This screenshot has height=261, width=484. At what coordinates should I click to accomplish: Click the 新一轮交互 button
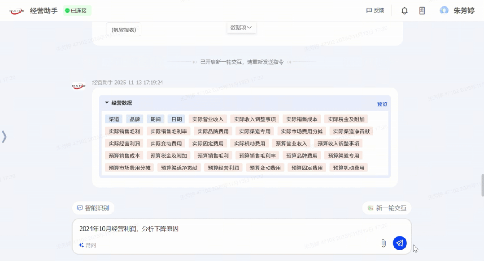pyautogui.click(x=387, y=208)
